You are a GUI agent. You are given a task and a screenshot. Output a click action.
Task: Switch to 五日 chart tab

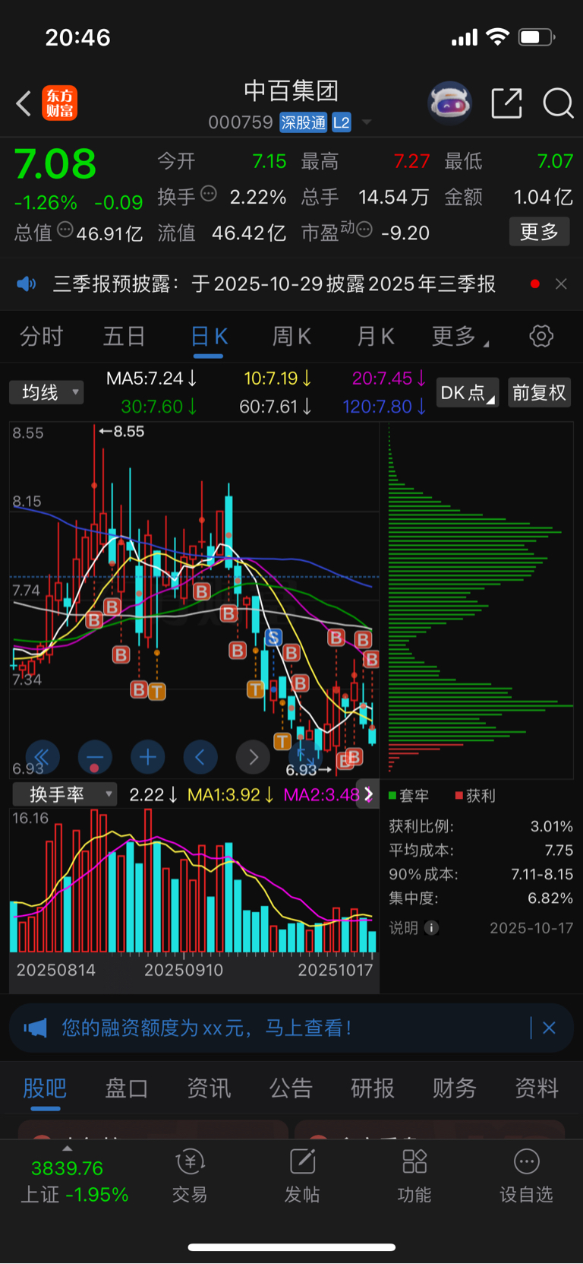(x=124, y=336)
